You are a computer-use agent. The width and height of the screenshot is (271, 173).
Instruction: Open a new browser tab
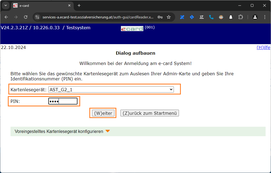coord(79,5)
